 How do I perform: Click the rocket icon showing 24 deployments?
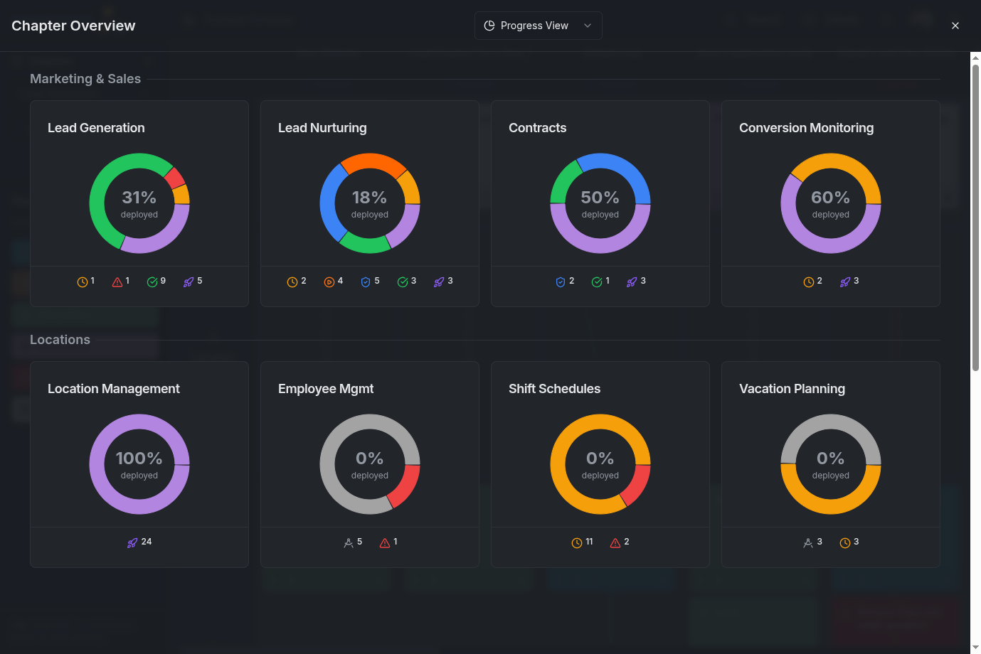(133, 542)
